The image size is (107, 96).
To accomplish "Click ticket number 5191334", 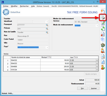I will (x=25, y=70).
